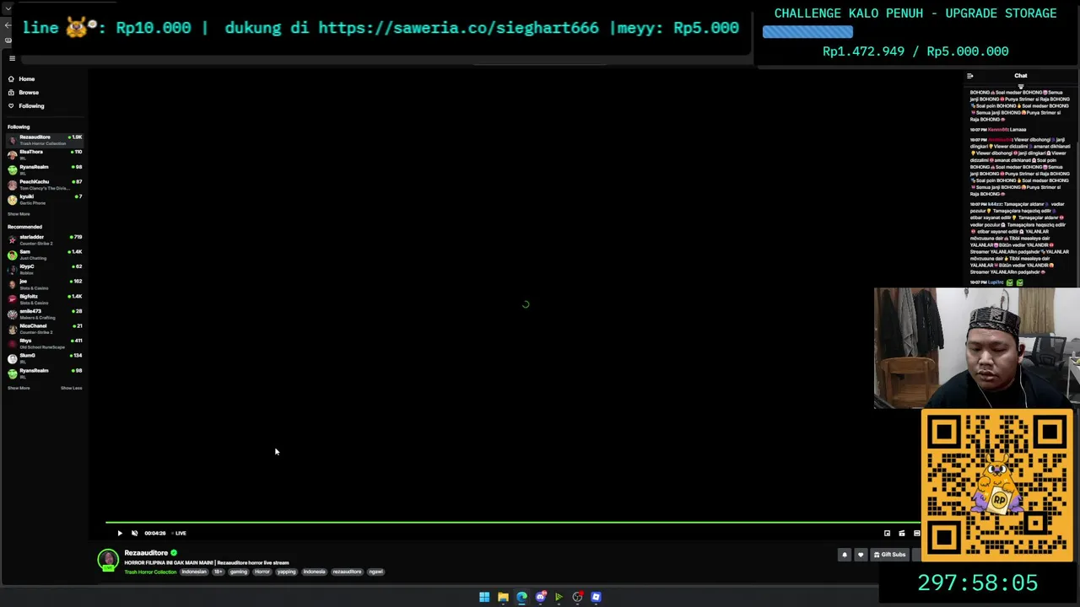Screen dimensions: 1080x607
Task: Click the Horror tag
Action: (x=262, y=572)
